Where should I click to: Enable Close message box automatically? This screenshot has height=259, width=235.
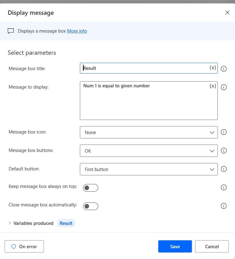tap(91, 206)
